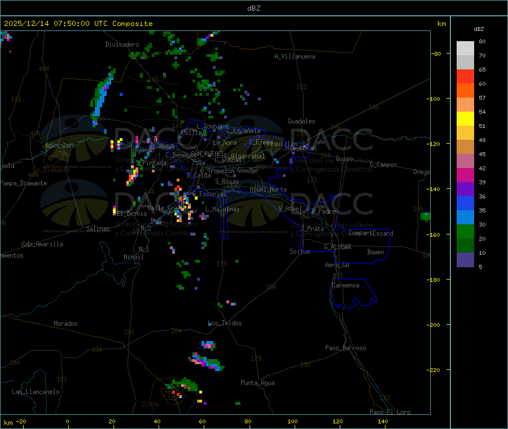
Task: Click the '-80' tick on the right km axis
Action: [436, 54]
